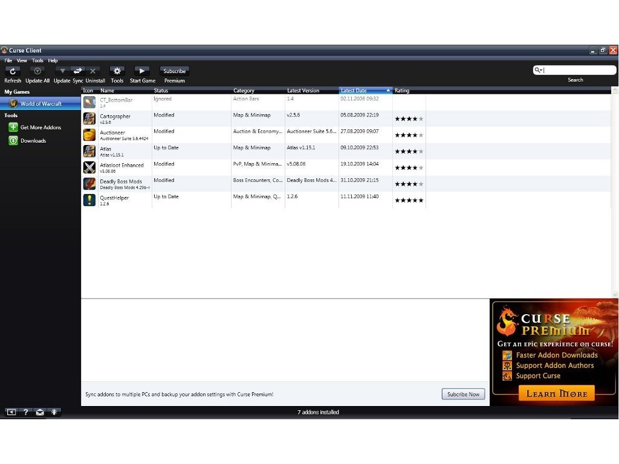
Task: Select the CT_BottomBar addon name
Action: click(116, 100)
